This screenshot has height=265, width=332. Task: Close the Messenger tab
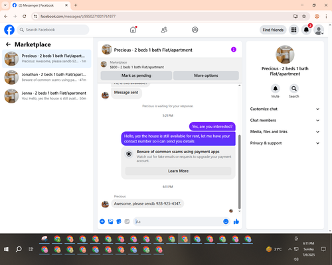point(66,5)
